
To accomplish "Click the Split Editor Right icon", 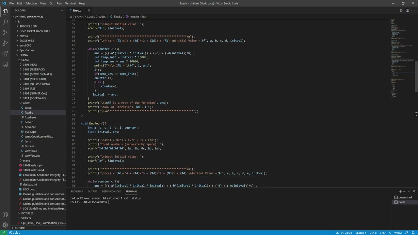I will [407, 10].
